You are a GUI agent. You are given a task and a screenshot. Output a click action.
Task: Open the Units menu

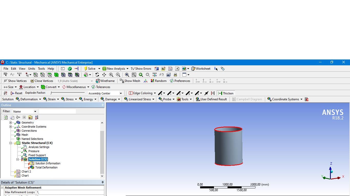[x=32, y=69]
